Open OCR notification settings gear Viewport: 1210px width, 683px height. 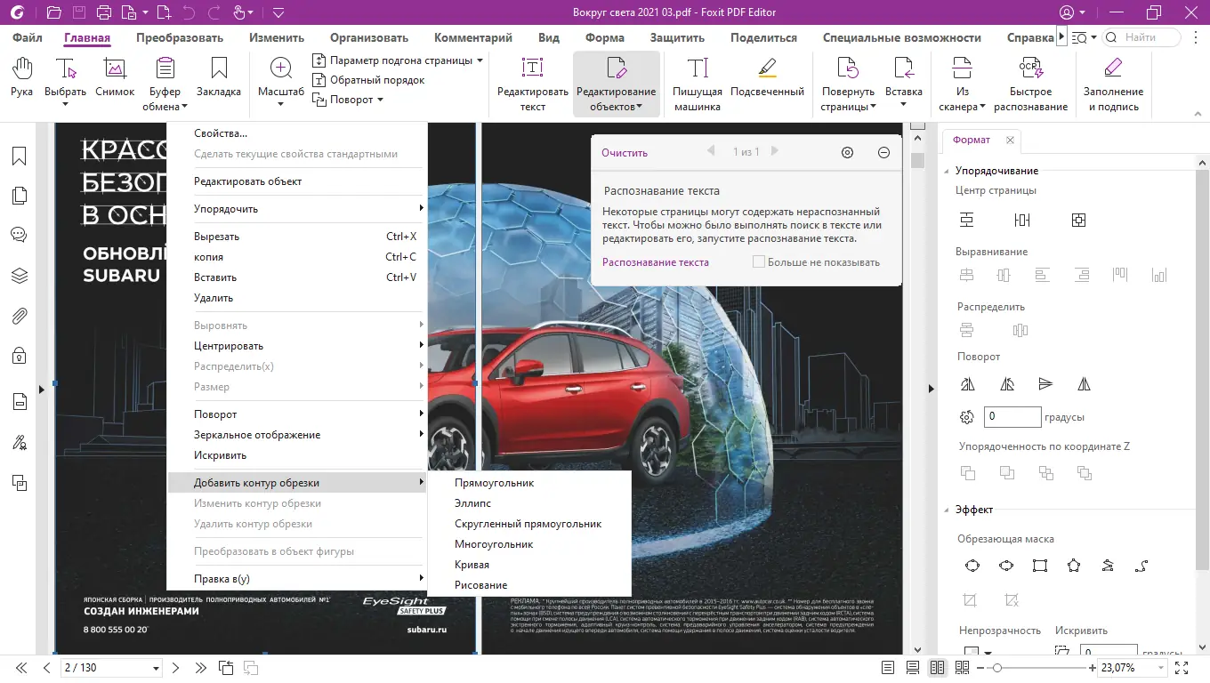click(847, 152)
